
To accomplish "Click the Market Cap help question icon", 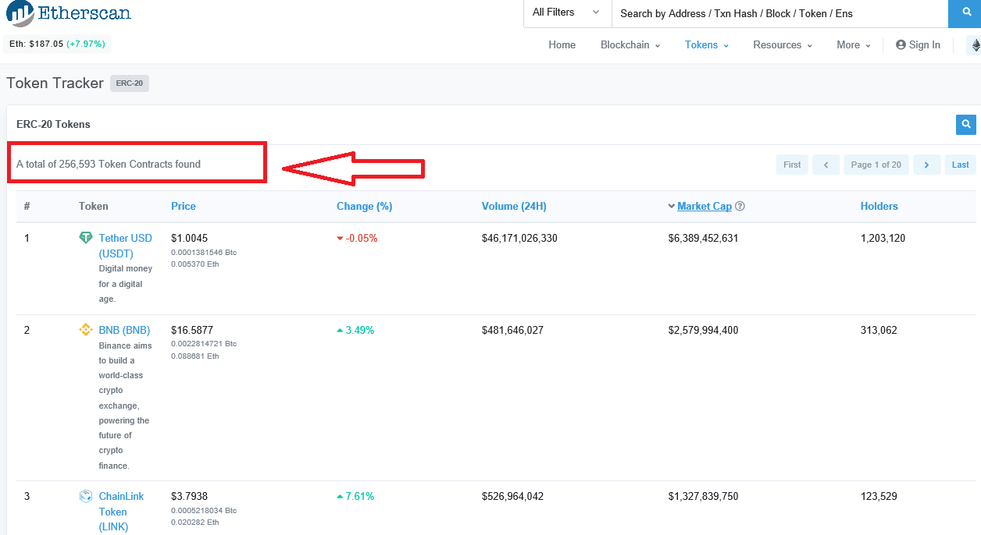I will click(x=740, y=207).
